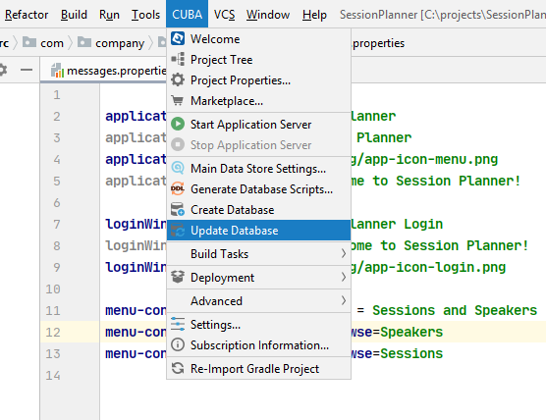
Task: Expand the Build Tasks submenu
Action: [x=258, y=254]
